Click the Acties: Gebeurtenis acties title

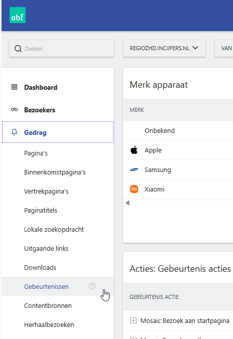pyautogui.click(x=180, y=269)
